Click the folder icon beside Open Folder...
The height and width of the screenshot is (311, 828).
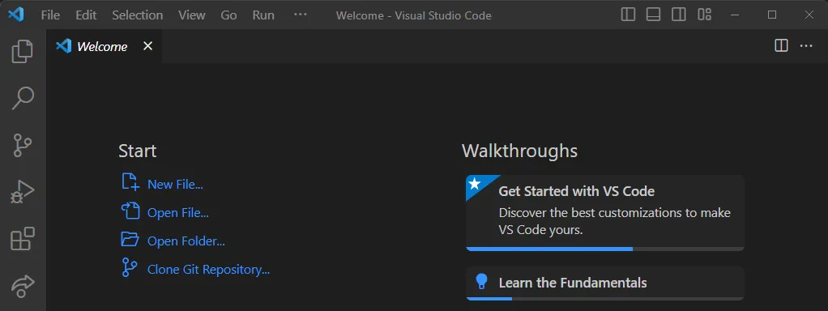click(130, 239)
